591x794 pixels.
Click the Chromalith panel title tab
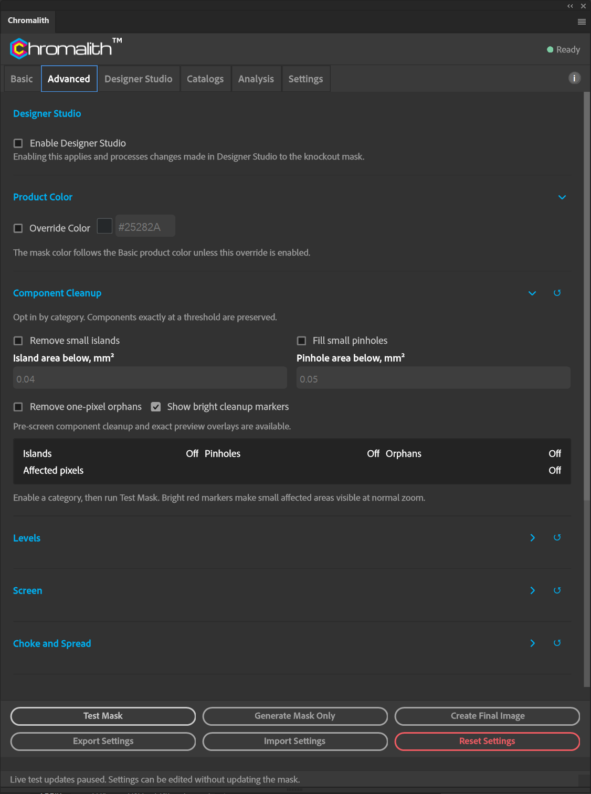click(x=28, y=20)
